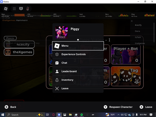Open the Inventory entry
The width and height of the screenshot is (156, 117).
(78, 80)
